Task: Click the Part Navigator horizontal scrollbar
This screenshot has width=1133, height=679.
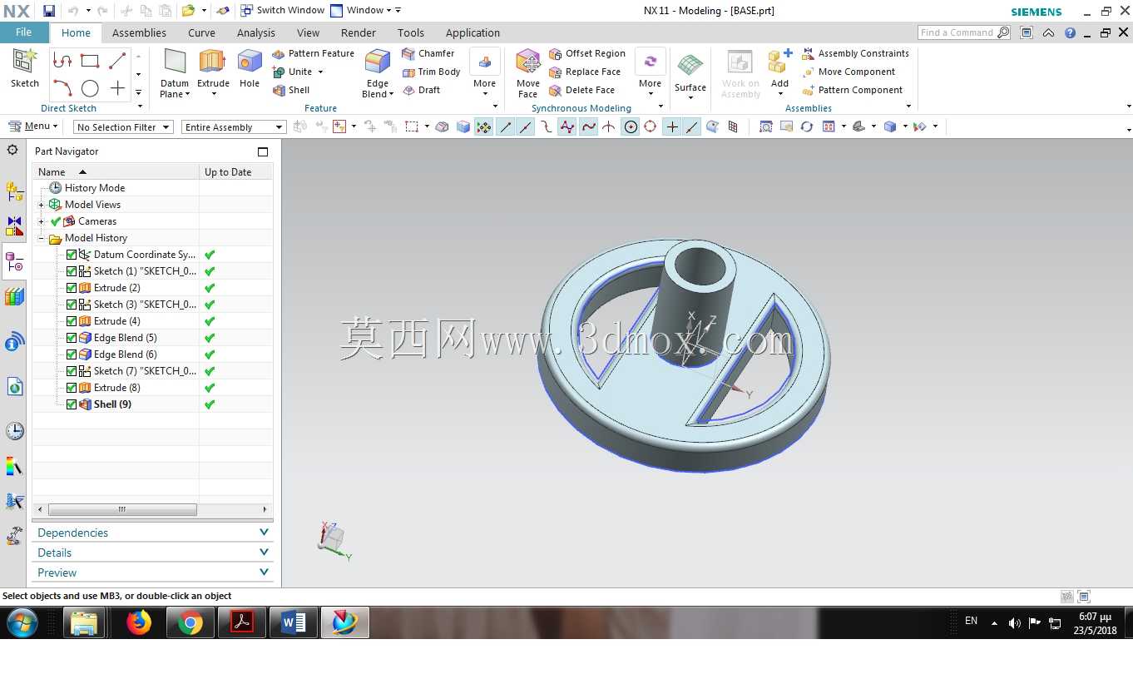Action: point(122,509)
